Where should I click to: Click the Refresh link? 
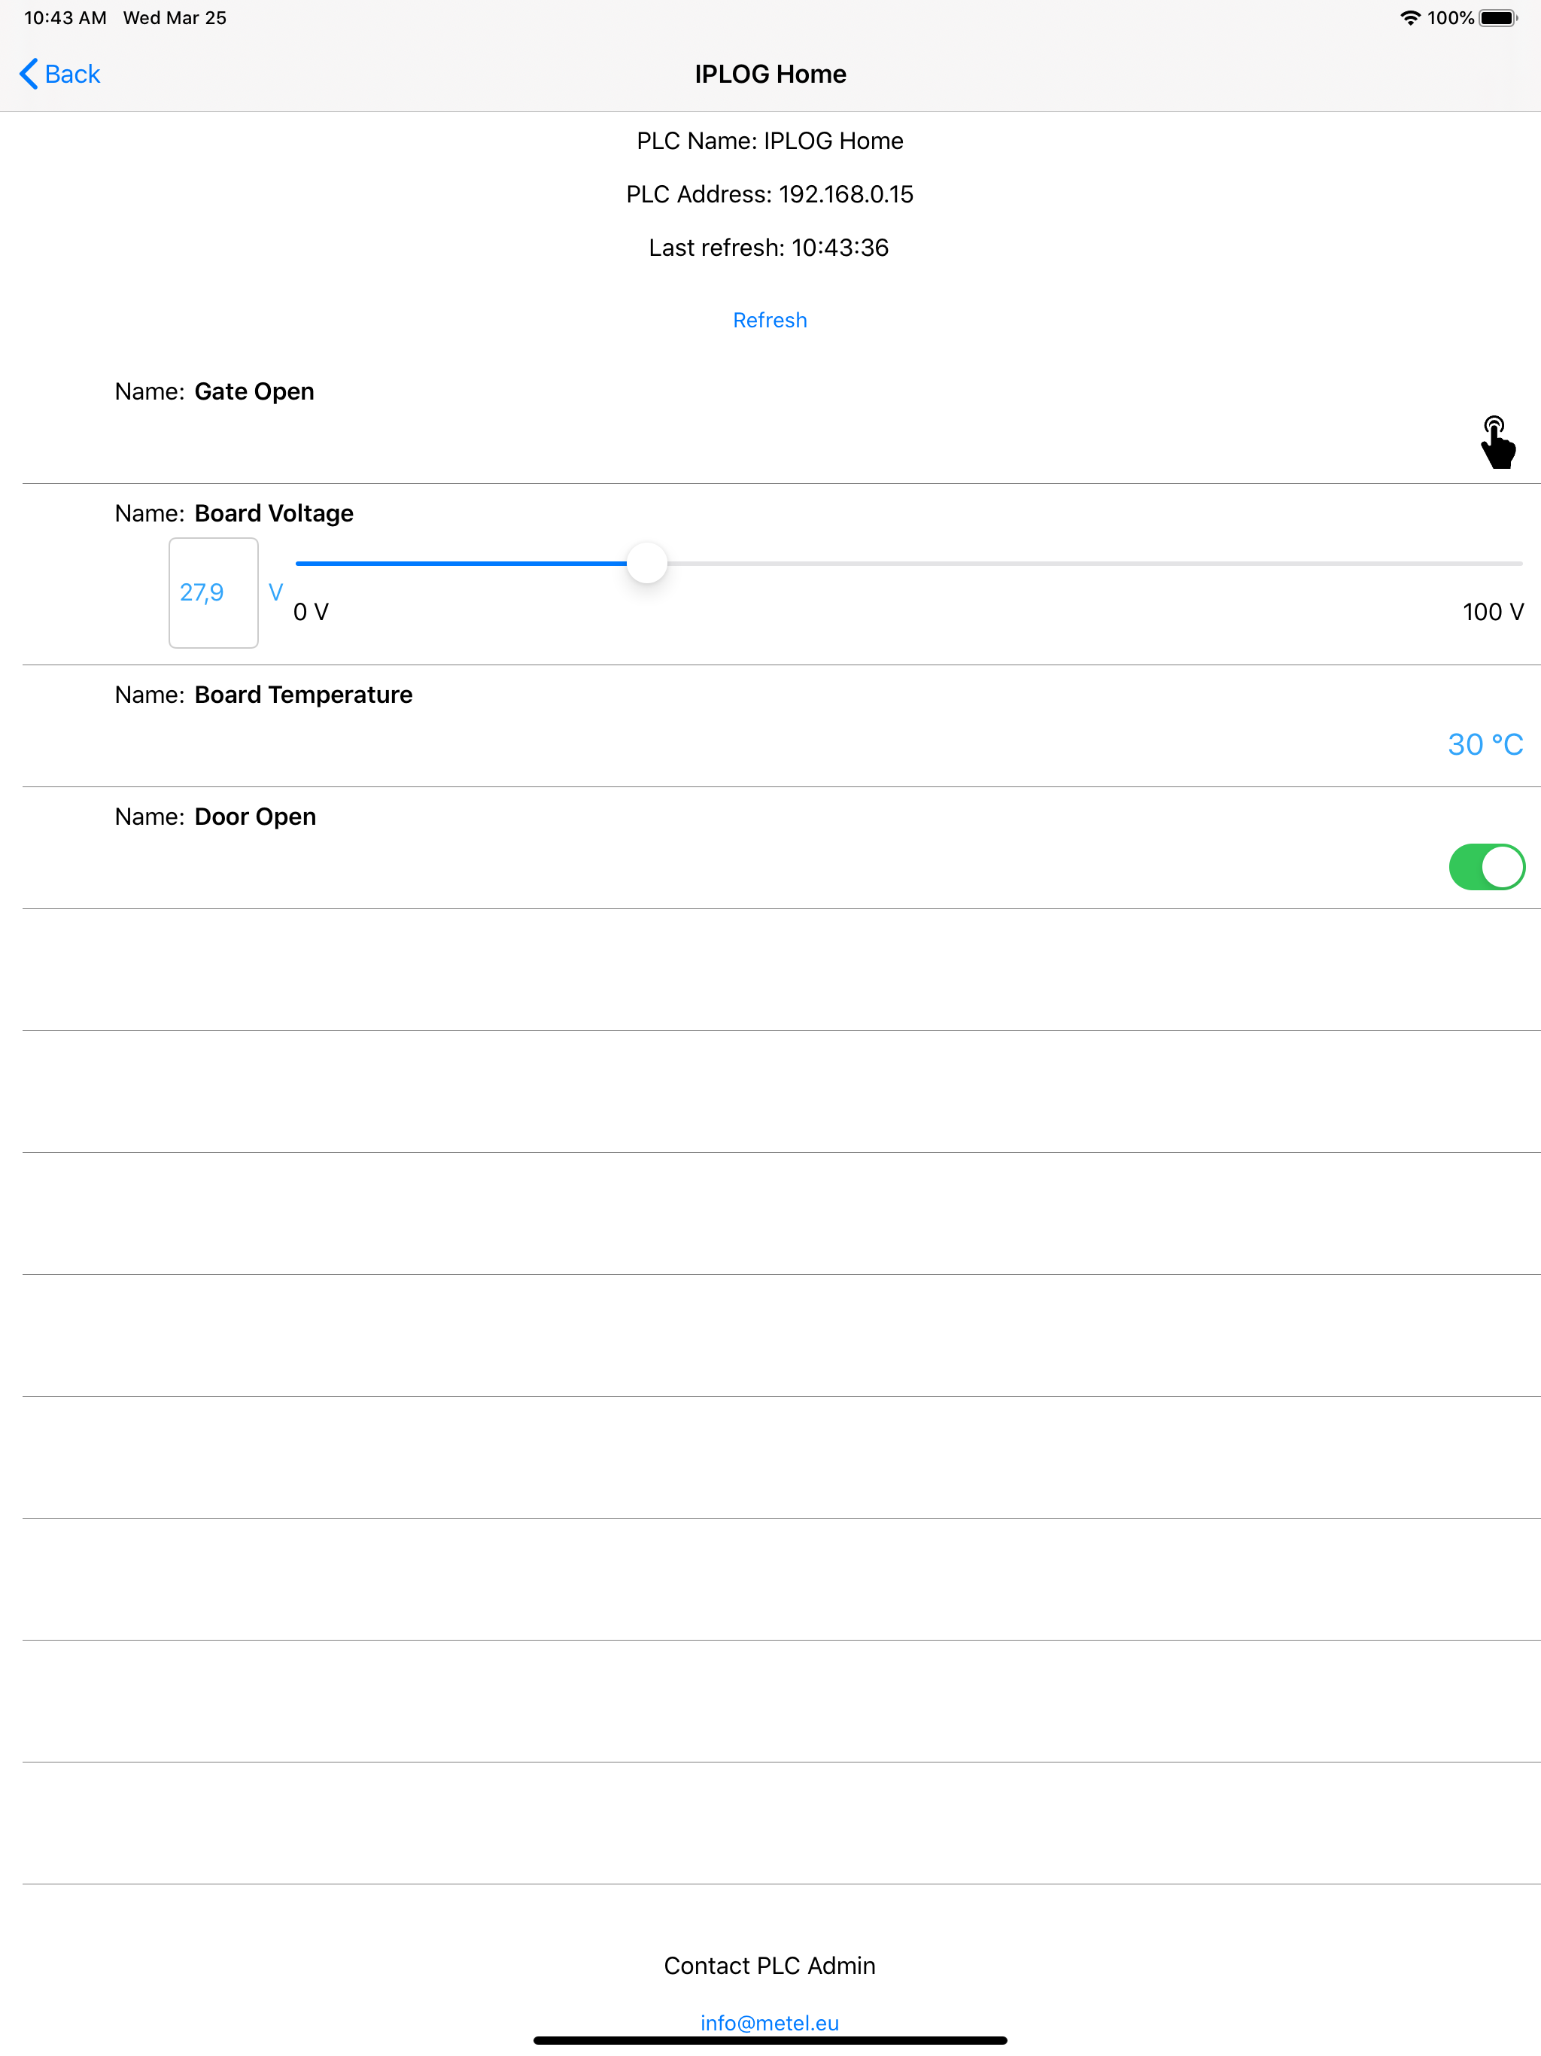(x=770, y=320)
